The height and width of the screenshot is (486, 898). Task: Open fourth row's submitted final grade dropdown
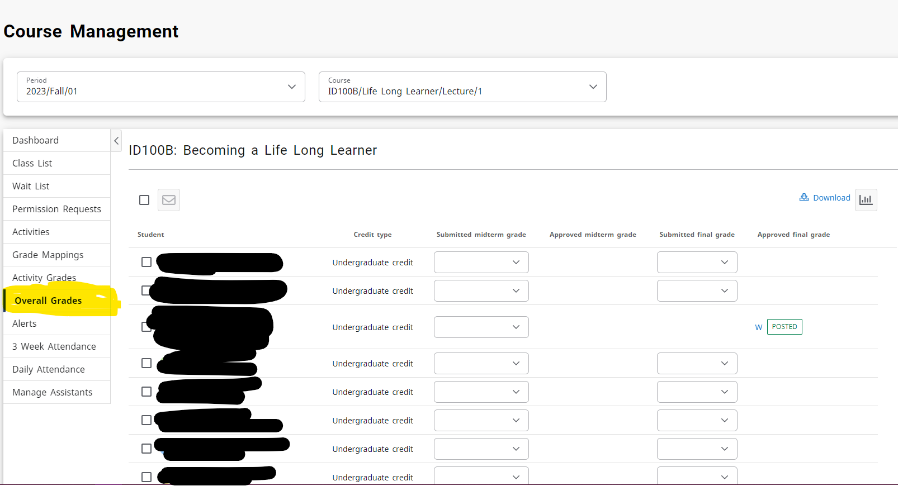[x=697, y=363]
